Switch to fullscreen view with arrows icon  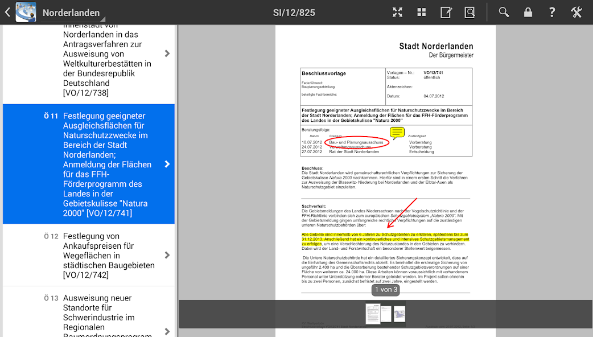coord(397,13)
